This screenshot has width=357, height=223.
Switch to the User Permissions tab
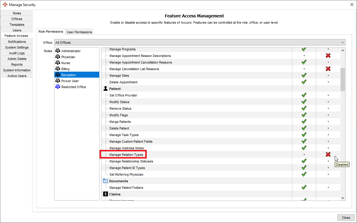coord(79,32)
